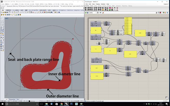Enable shaded preview mode (red icon) in Grasshopper
Image resolution: width=170 pixels, height=106 pixels.
tap(160, 13)
